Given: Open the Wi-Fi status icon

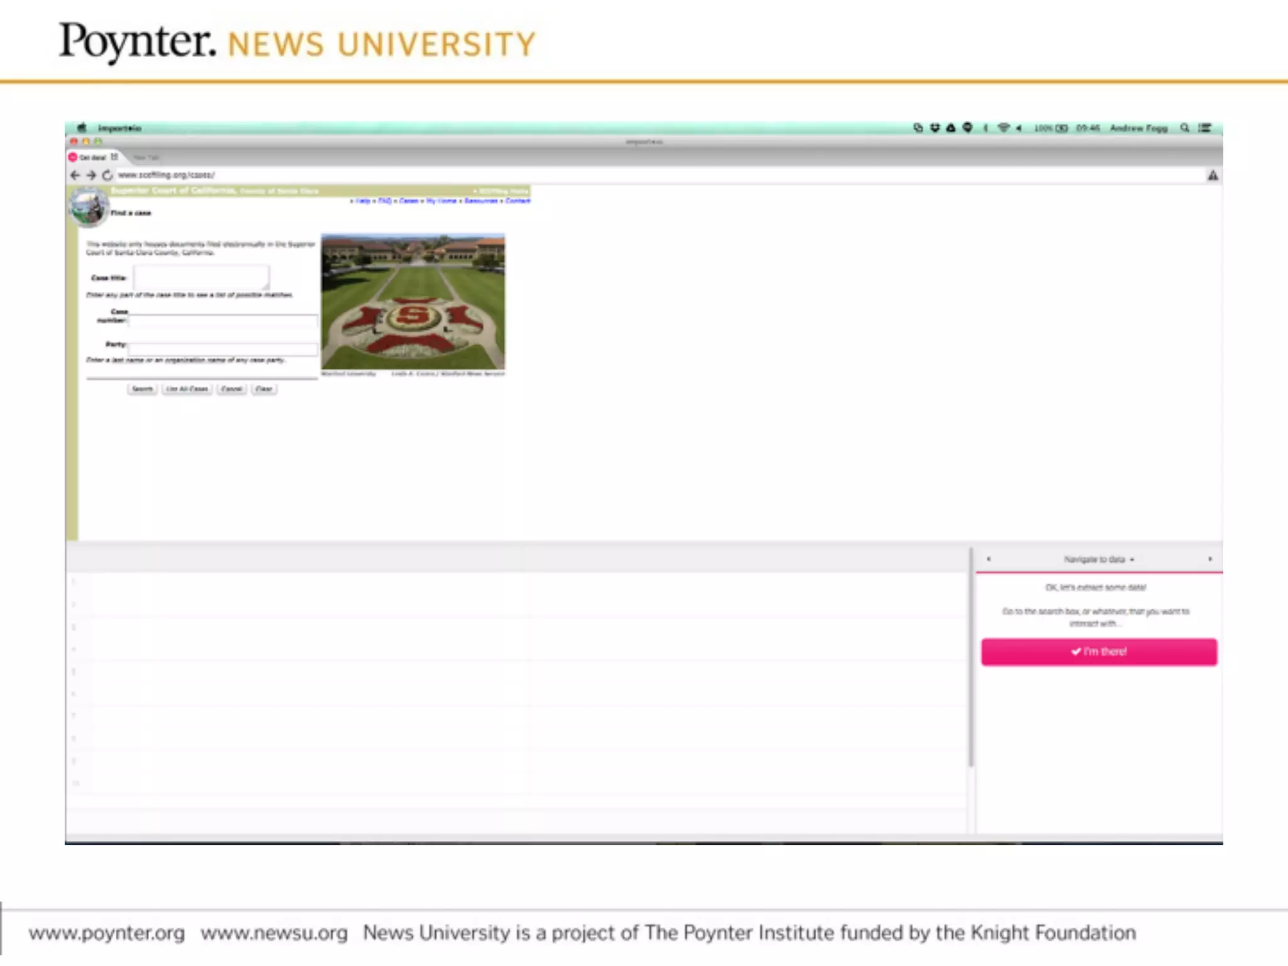Looking at the screenshot, I should pos(1003,128).
